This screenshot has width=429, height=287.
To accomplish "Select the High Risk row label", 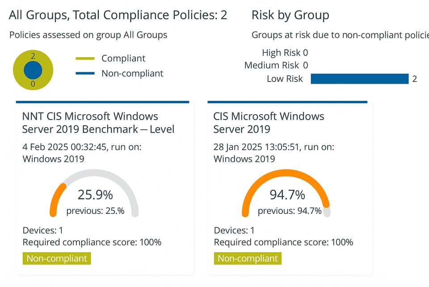I will [281, 53].
